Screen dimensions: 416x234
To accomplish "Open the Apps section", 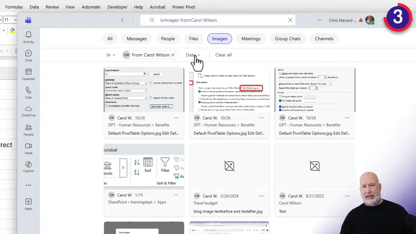I will pyautogui.click(x=28, y=203).
